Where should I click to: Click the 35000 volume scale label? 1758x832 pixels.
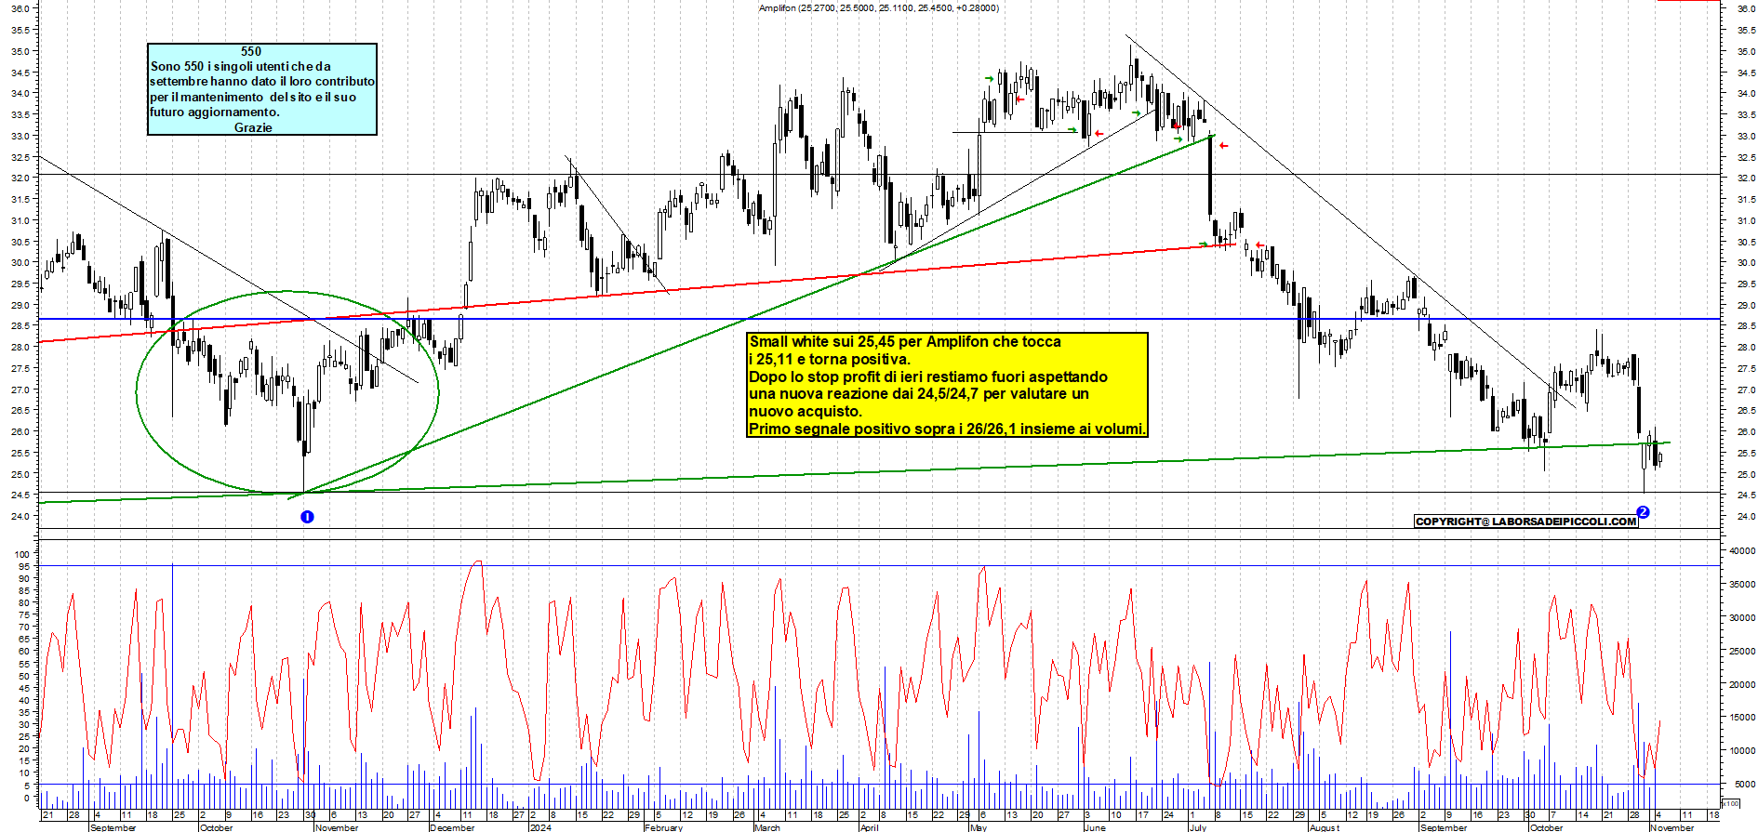pos(1742,585)
